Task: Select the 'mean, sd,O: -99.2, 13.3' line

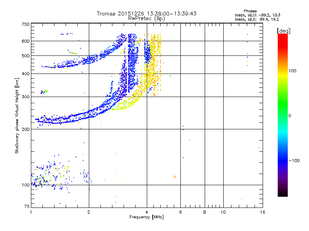Action: tap(257, 15)
